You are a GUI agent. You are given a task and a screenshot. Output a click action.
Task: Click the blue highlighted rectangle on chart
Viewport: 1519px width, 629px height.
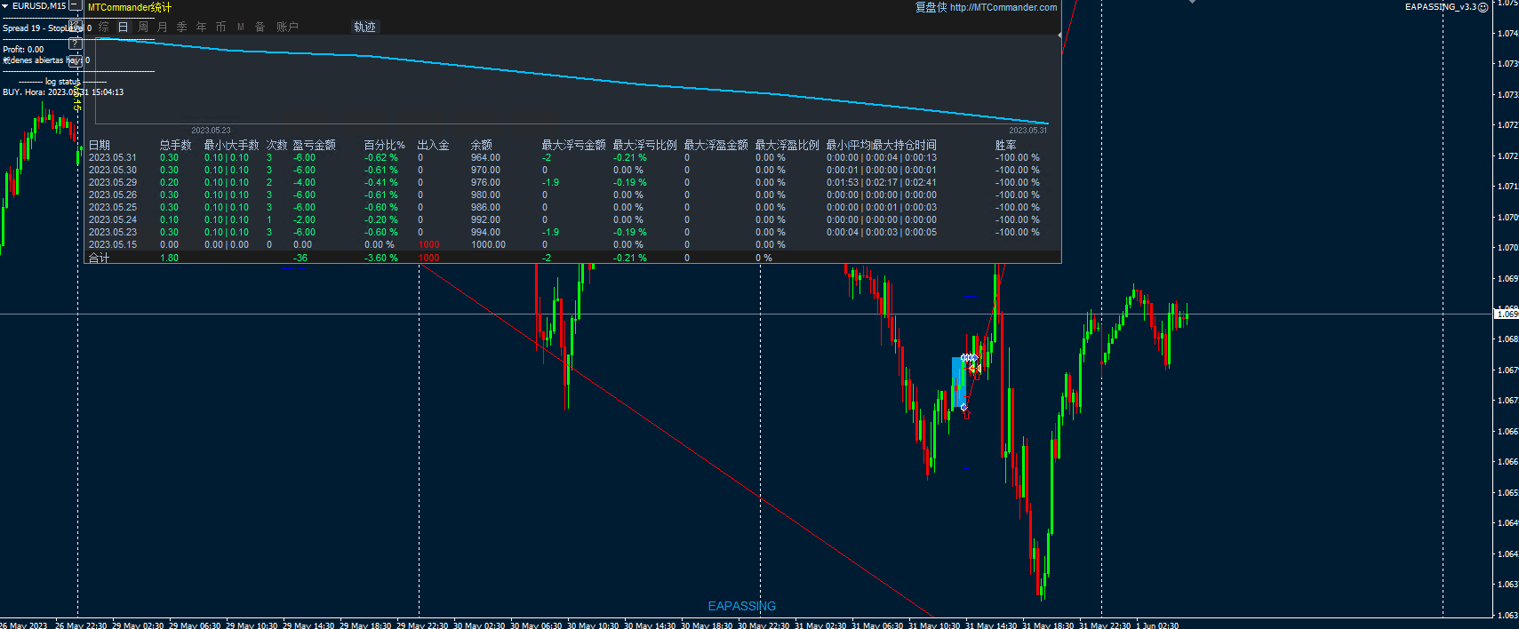(x=957, y=382)
